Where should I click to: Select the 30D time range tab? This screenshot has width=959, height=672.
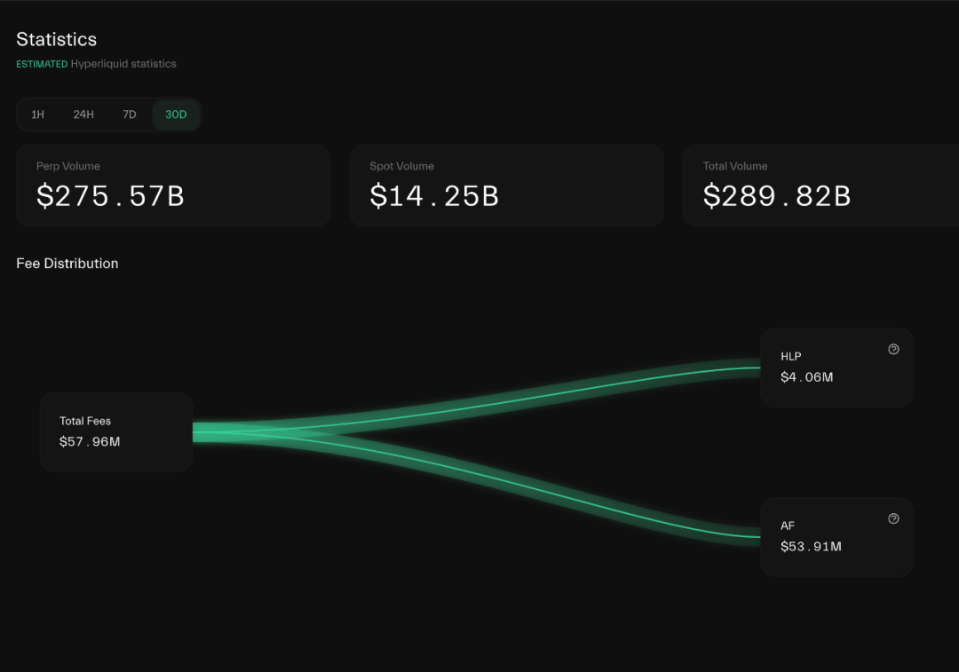click(176, 115)
